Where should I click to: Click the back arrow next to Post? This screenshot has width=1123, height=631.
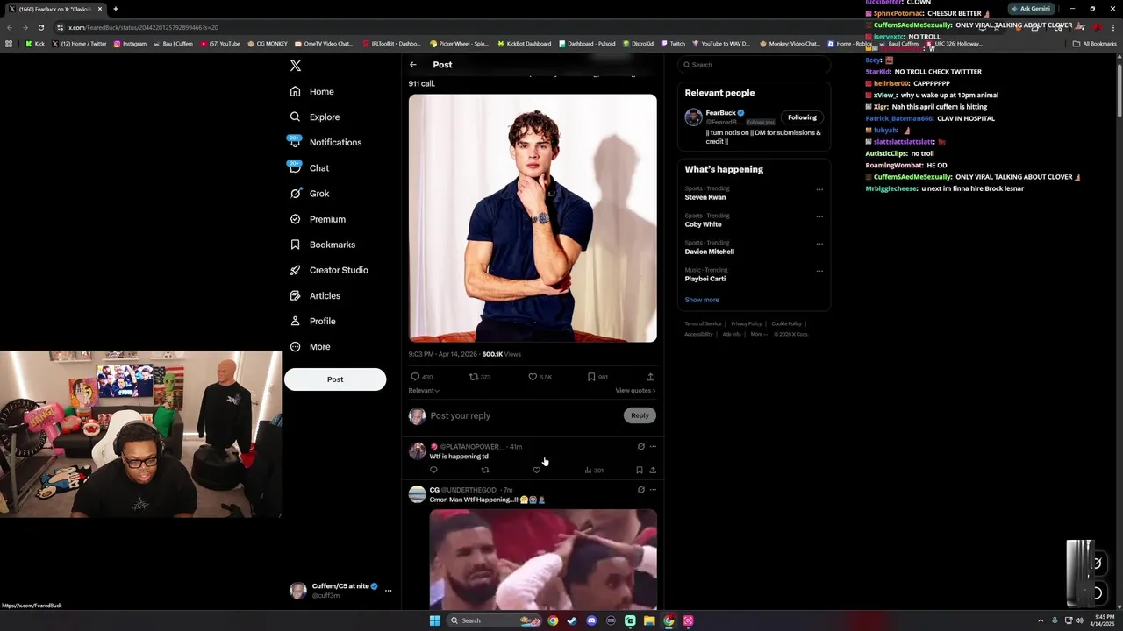tap(413, 65)
